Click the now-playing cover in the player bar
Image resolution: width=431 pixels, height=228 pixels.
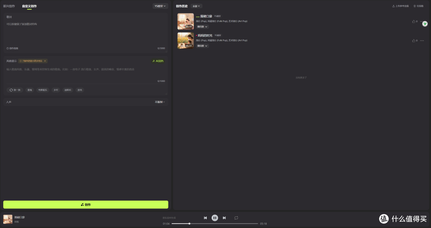click(8, 219)
